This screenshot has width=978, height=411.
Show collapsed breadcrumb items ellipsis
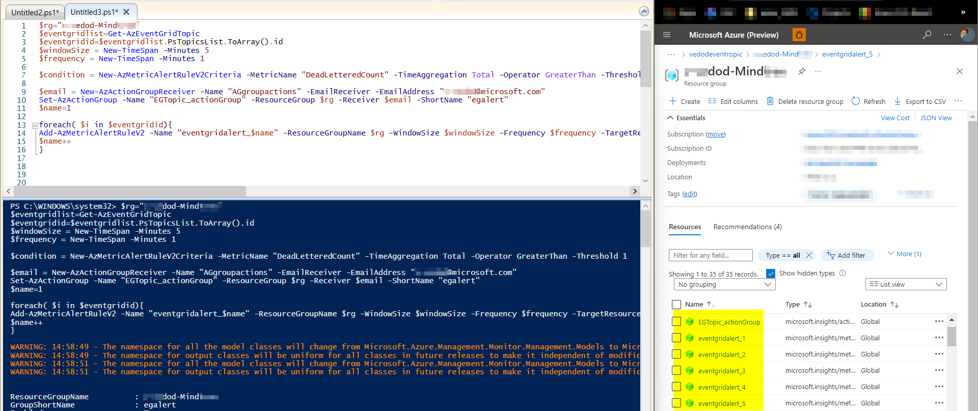pos(671,54)
